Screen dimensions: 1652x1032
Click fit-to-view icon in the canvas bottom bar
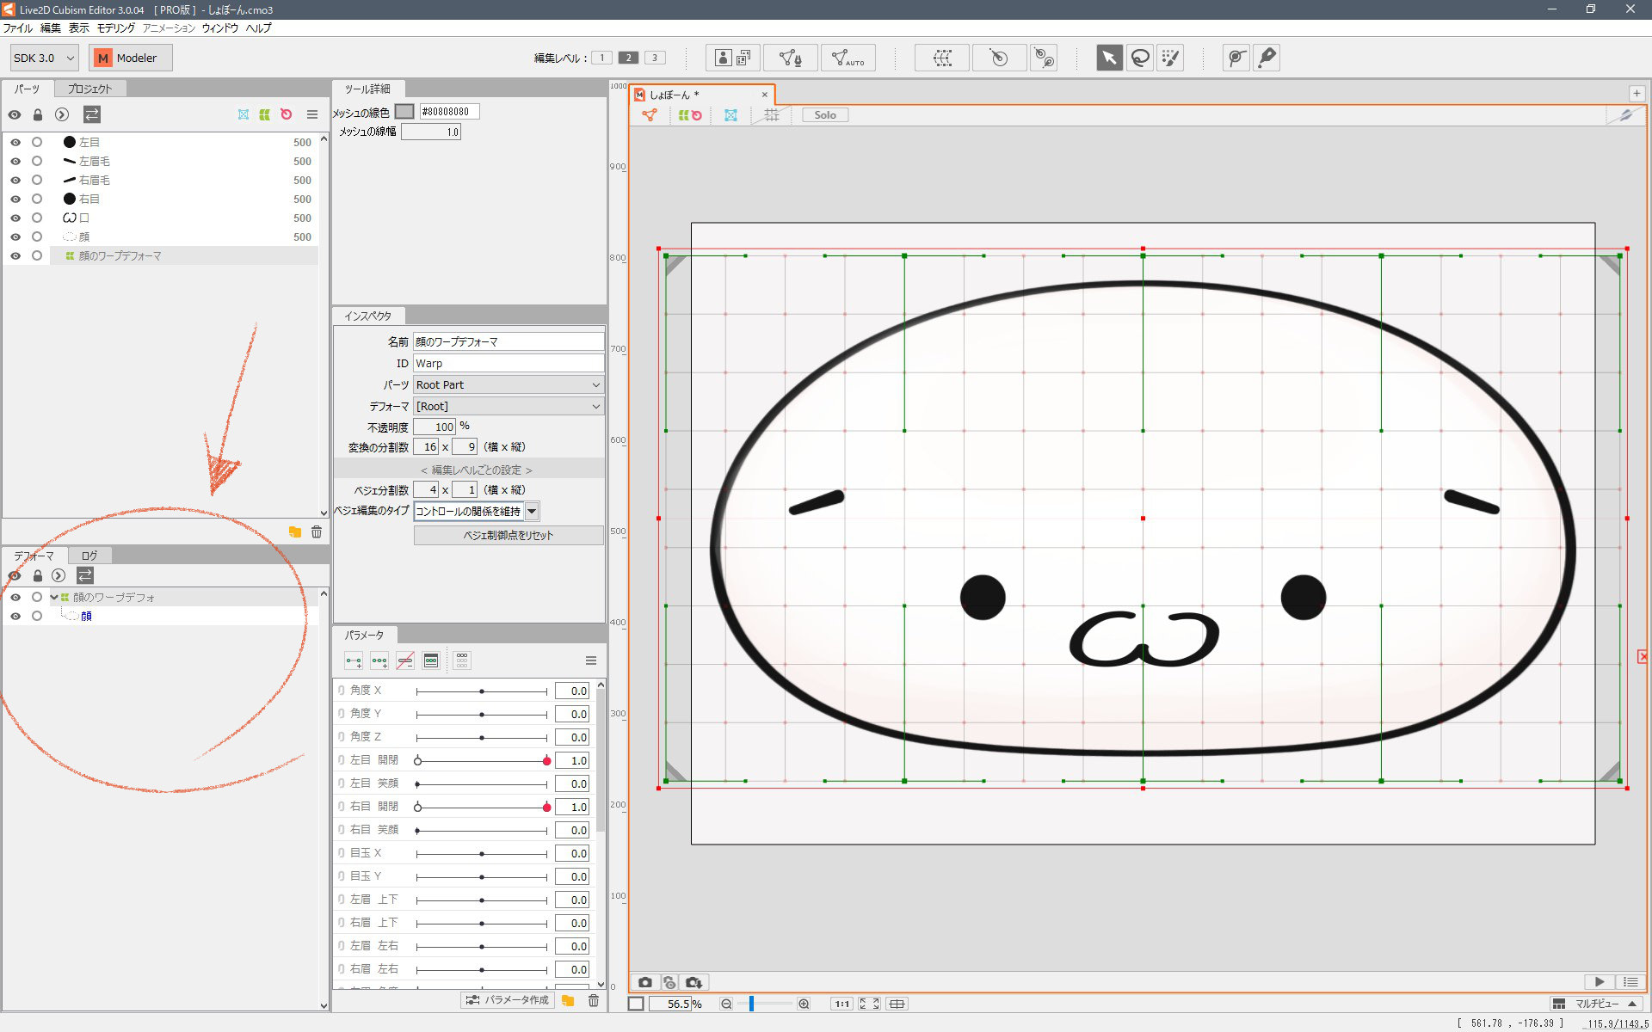pos(869,1004)
